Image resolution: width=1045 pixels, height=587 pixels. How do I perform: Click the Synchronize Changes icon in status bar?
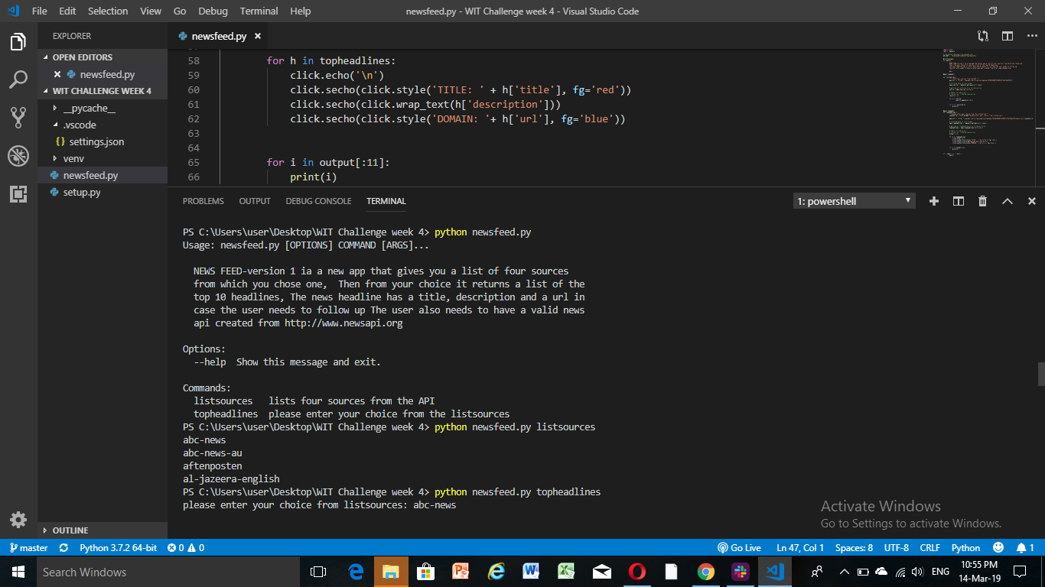tap(63, 547)
